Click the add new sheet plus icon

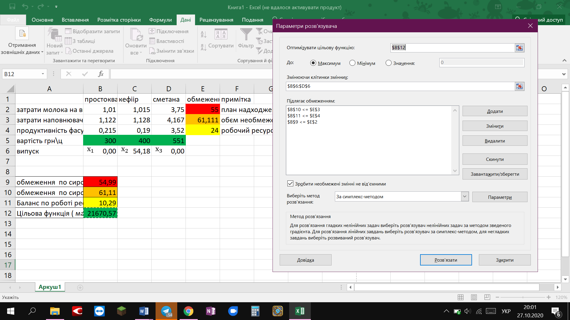(80, 287)
